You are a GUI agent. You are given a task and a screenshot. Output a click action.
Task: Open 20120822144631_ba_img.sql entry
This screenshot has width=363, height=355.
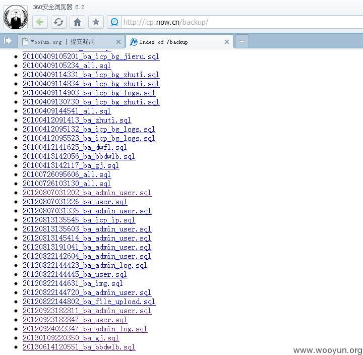pos(73,283)
